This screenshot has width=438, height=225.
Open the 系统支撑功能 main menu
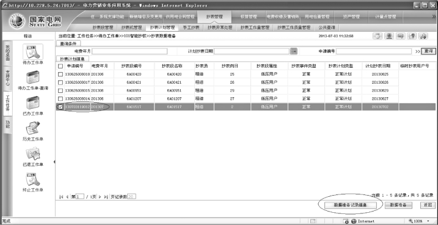tap(112, 17)
